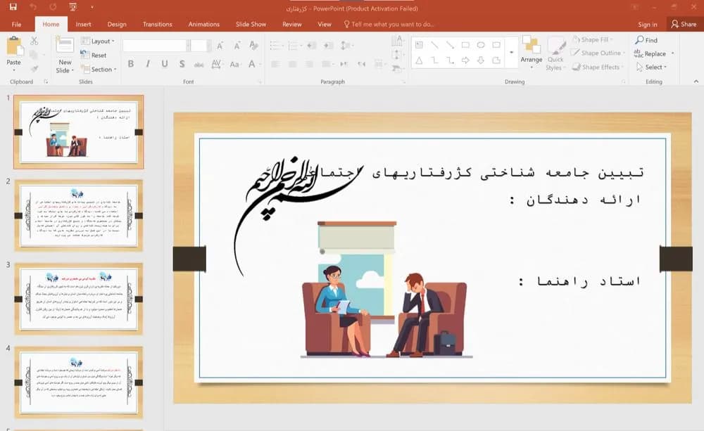
Task: Select the Text Box shape icon
Action: [x=419, y=45]
